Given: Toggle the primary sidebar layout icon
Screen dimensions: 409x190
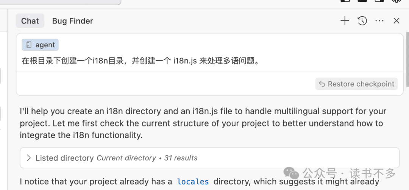Looking at the screenshot, I should 345,1.
